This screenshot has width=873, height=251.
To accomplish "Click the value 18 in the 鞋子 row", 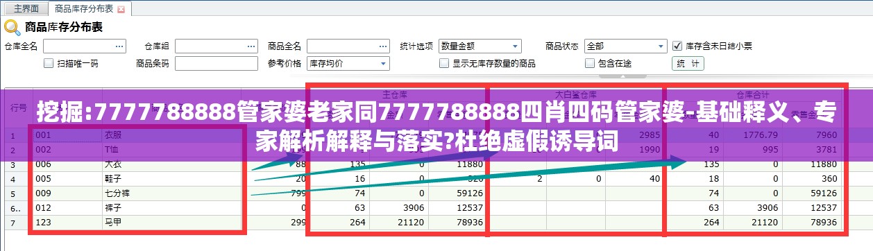I will pos(713,178).
